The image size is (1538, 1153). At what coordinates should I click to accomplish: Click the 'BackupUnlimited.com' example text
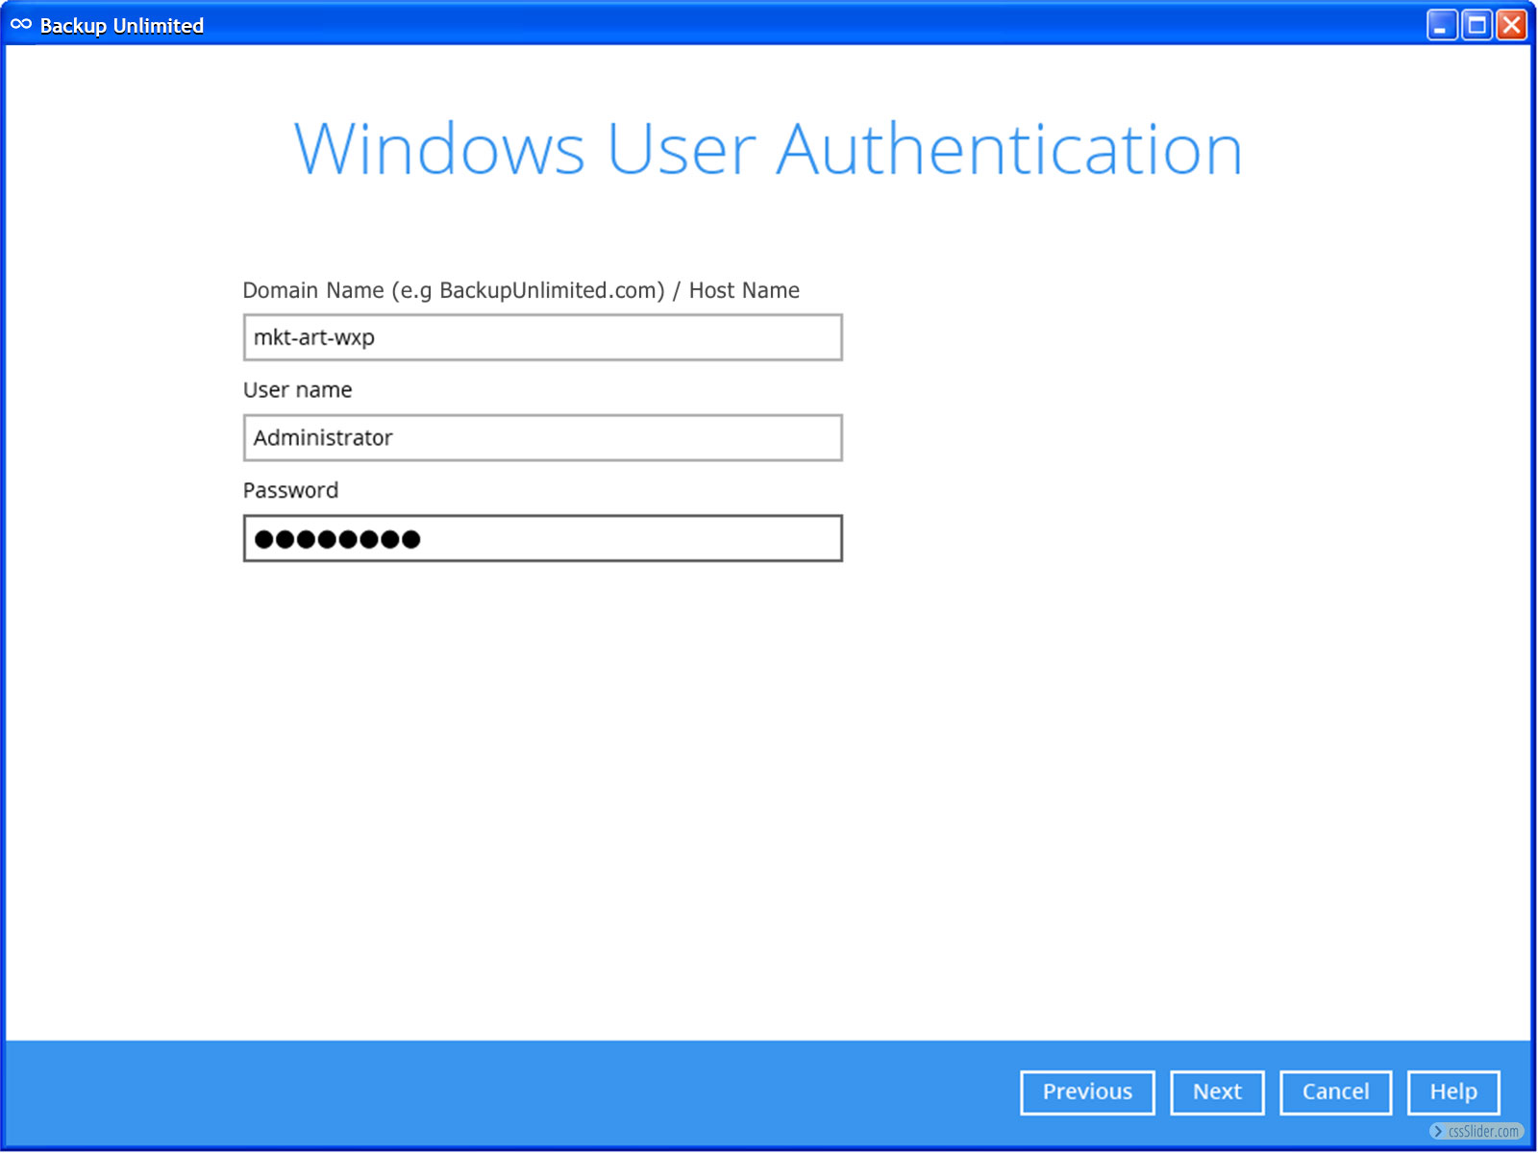551,290
